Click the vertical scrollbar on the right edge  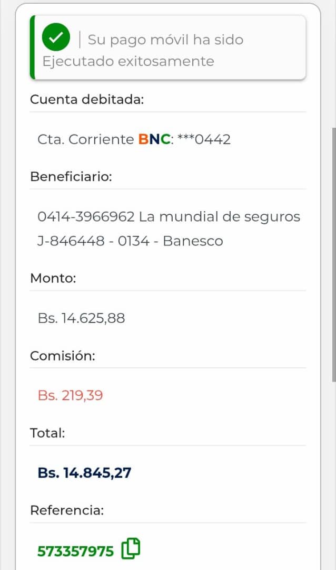point(333,253)
